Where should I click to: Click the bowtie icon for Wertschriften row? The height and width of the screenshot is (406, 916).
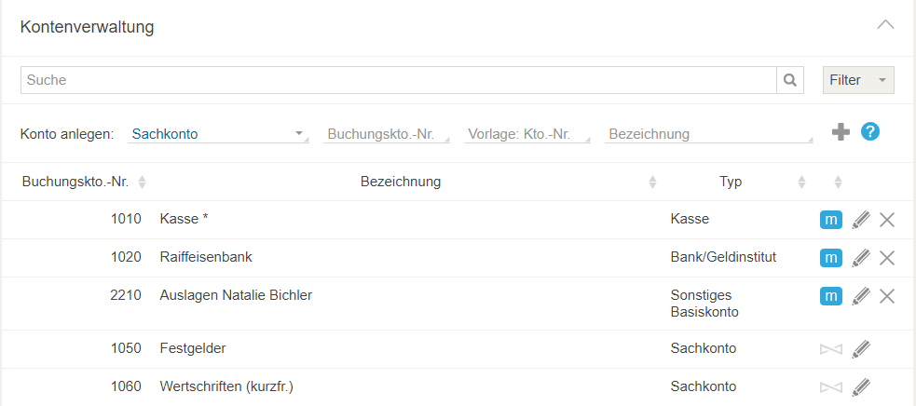point(830,387)
